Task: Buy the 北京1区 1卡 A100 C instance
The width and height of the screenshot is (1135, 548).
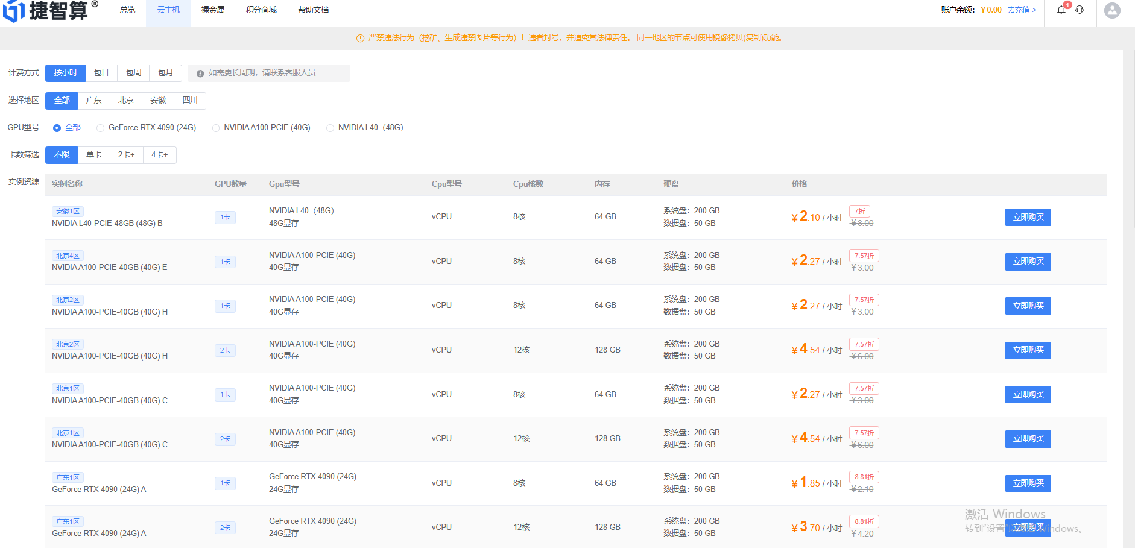Action: 1028,395
